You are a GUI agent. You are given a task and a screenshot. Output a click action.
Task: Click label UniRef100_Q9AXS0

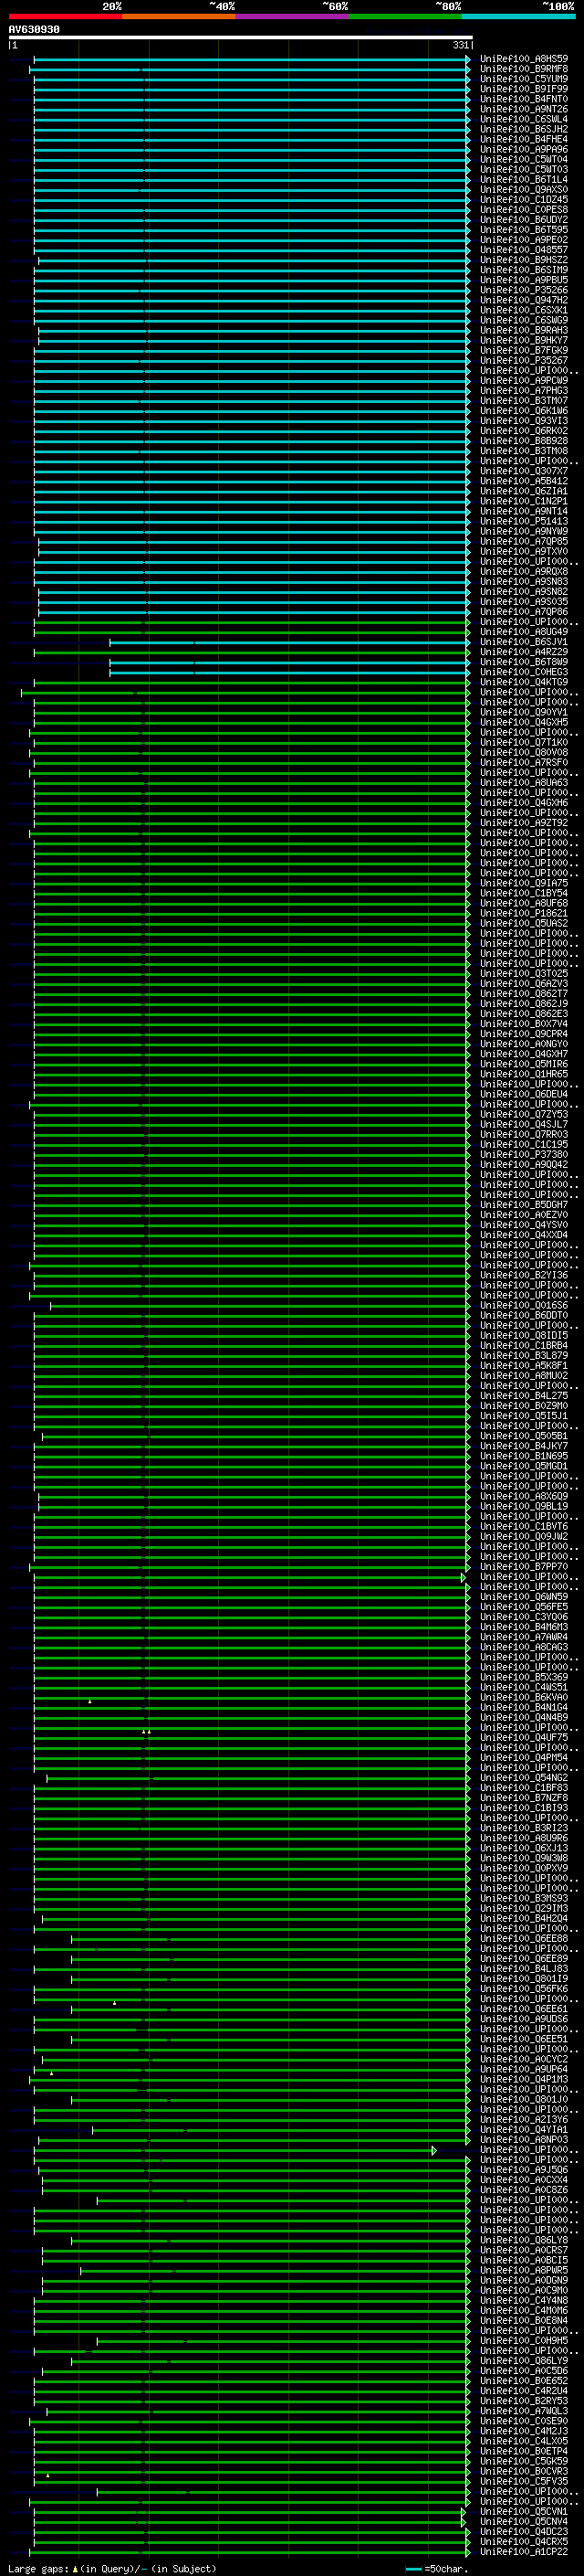click(x=523, y=189)
